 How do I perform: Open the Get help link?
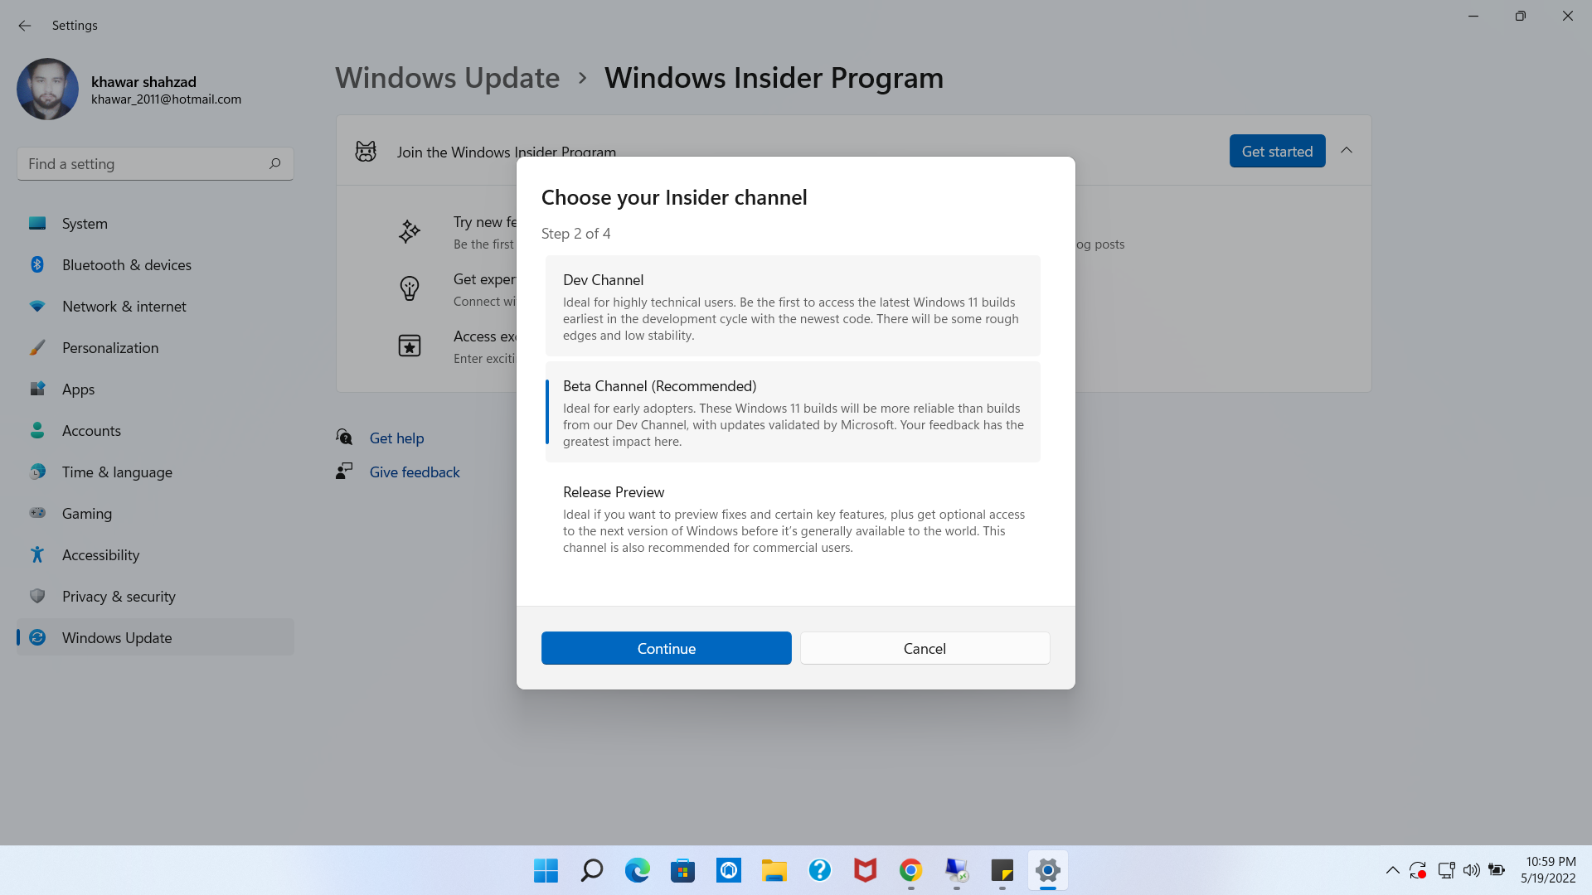coord(396,438)
